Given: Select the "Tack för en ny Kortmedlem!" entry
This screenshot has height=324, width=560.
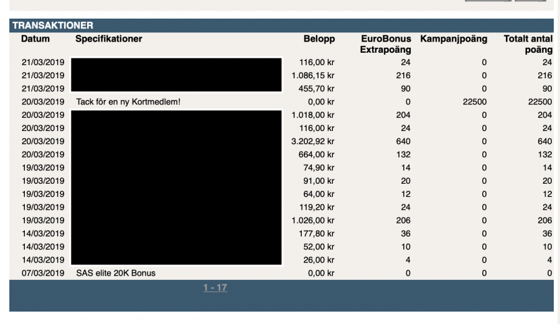Looking at the screenshot, I should tap(128, 102).
